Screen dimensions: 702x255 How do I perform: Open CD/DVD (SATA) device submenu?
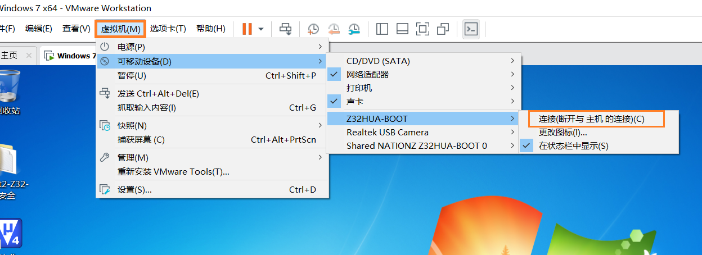424,61
